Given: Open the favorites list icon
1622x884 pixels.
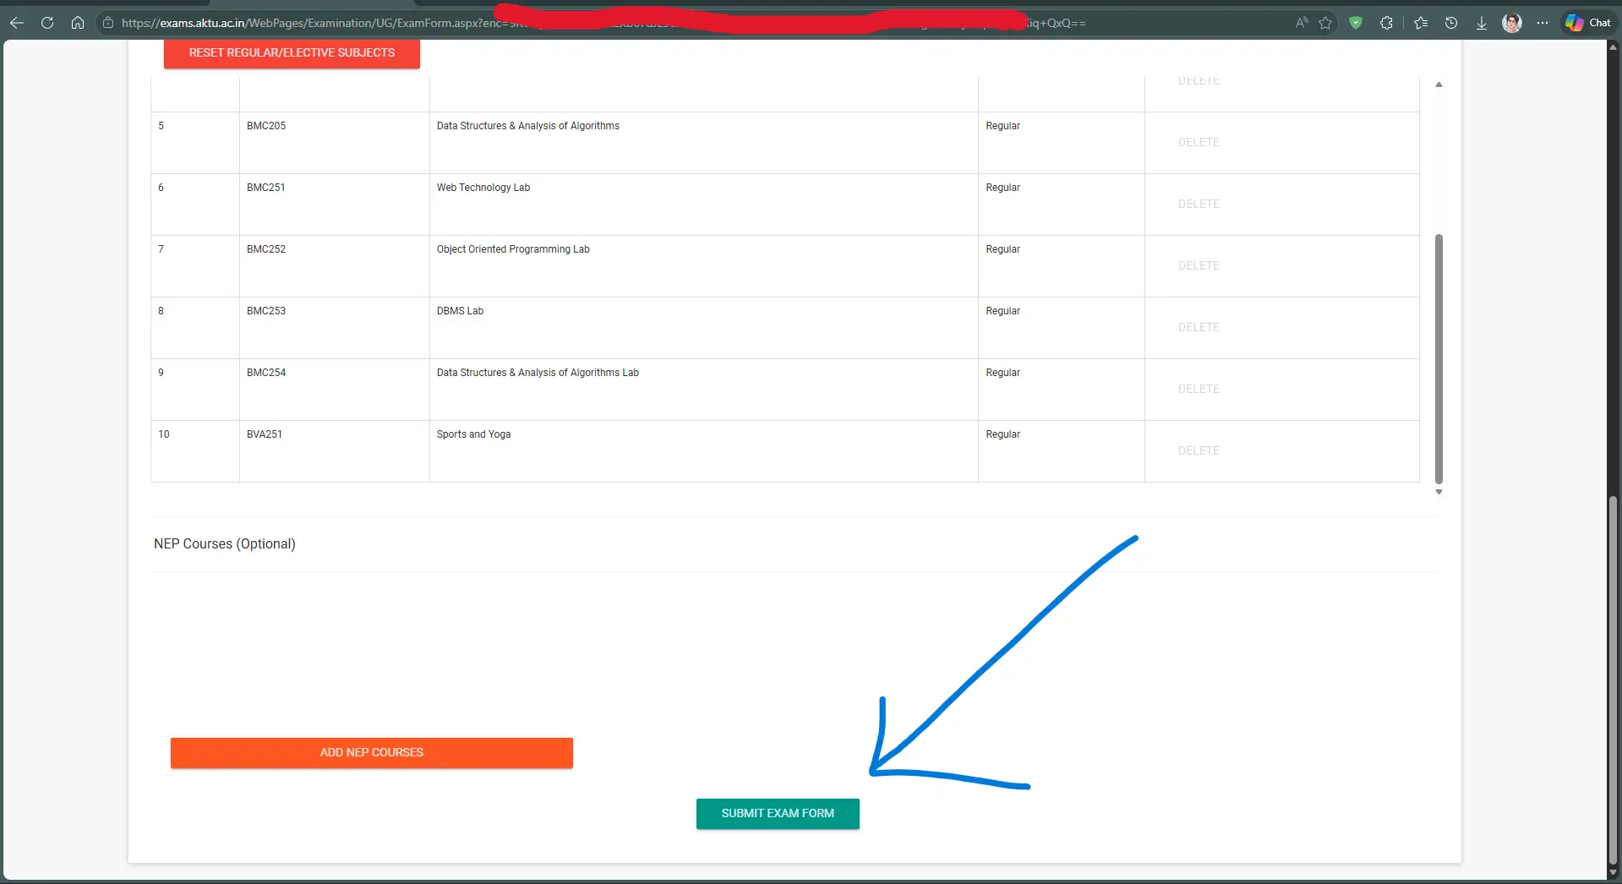Looking at the screenshot, I should tap(1421, 23).
